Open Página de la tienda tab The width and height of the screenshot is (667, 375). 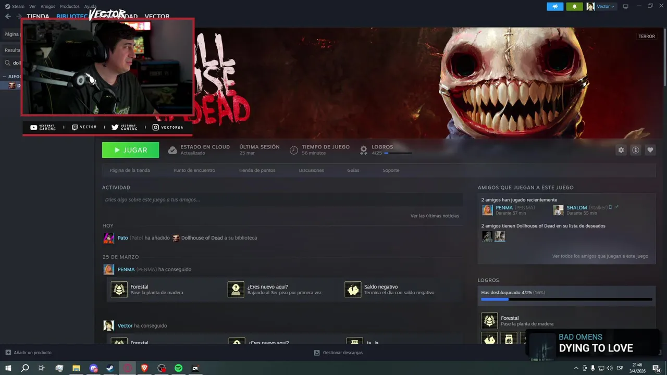tap(130, 170)
